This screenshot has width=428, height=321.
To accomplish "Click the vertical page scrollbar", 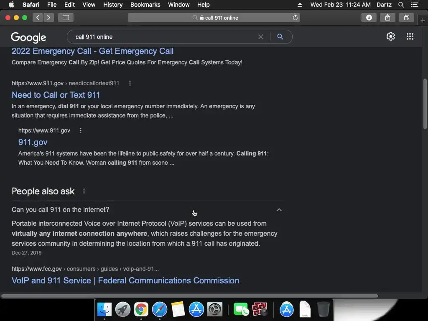I will pos(425,104).
